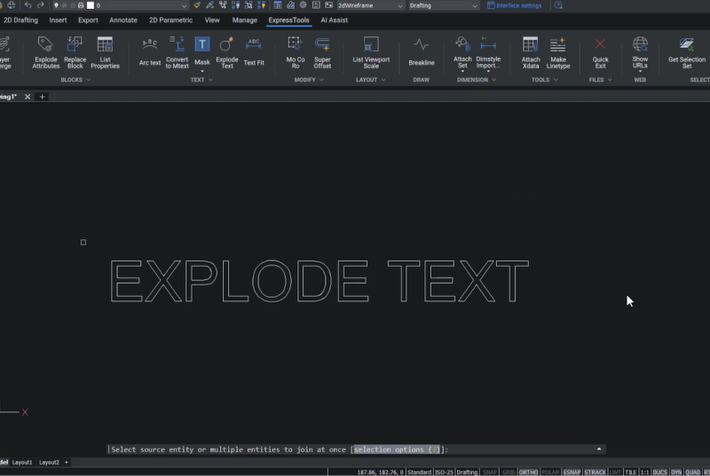Image resolution: width=710 pixels, height=476 pixels.
Task: Switch to the 2D Drafting ribbon tab
Action: (20, 20)
